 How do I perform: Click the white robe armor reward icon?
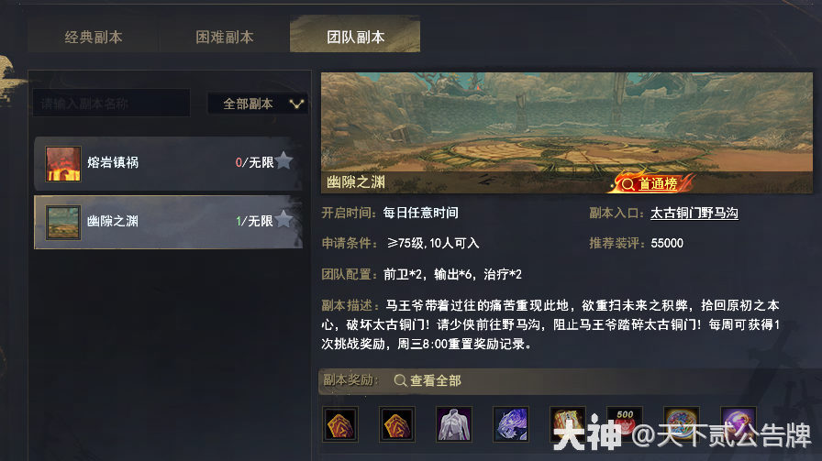pyautogui.click(x=454, y=423)
